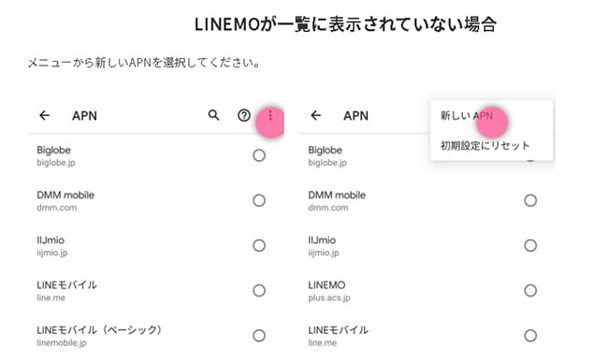Select IIJmio radio button in left list
Viewport: 608px width, 361px height.
tap(259, 245)
